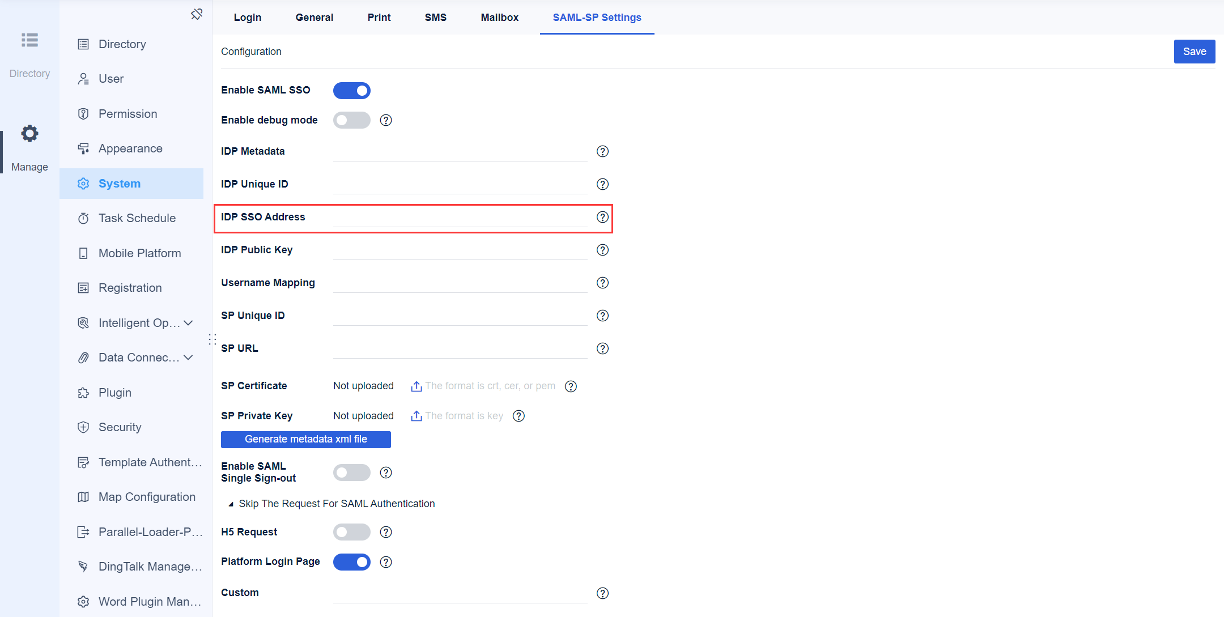The image size is (1224, 617).
Task: Switch to the Mailbox tab
Action: click(x=499, y=18)
